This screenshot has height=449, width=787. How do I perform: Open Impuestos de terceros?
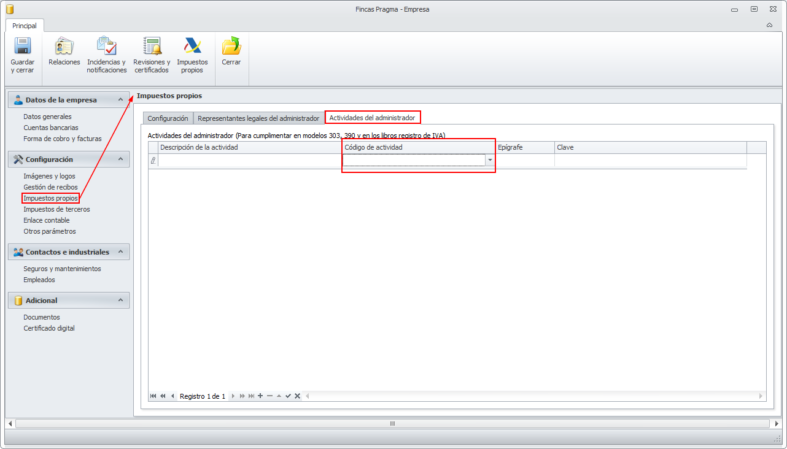click(x=56, y=209)
